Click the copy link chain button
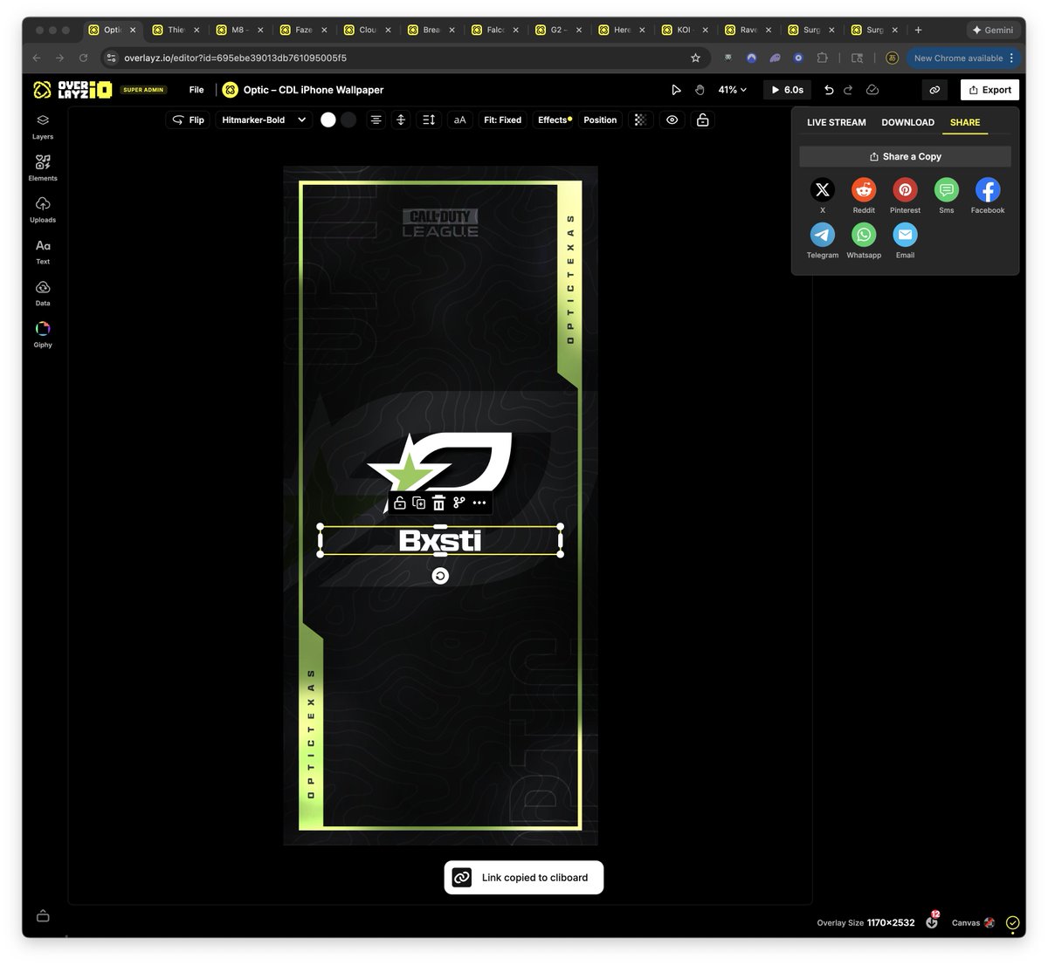Viewport: 1048px width, 965px height. coord(934,90)
